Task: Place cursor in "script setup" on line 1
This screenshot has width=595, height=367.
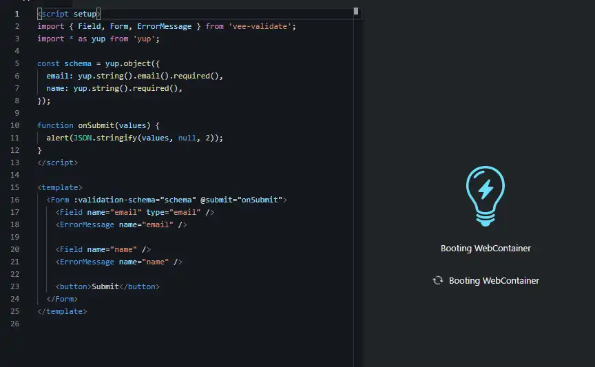Action: coord(69,14)
